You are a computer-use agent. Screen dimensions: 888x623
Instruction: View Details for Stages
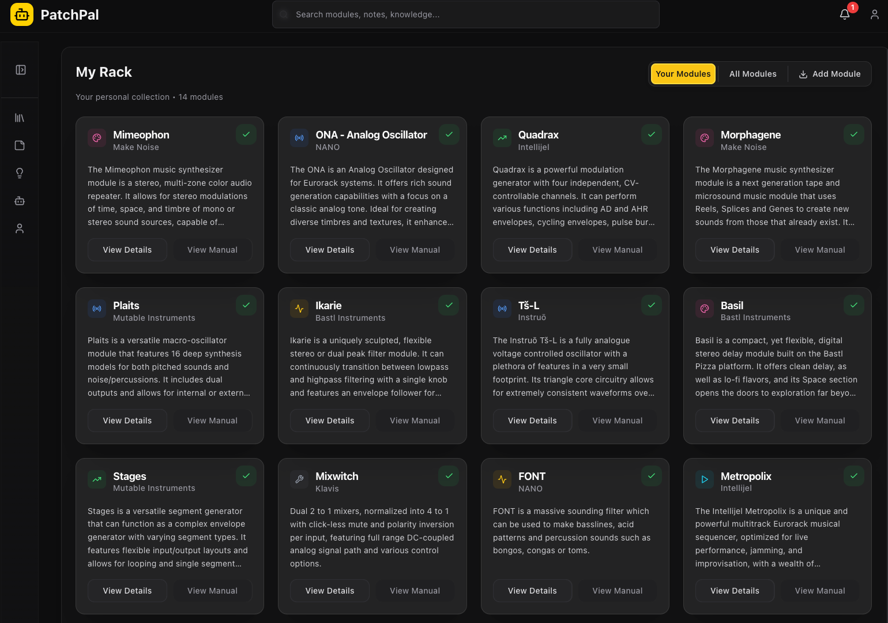coord(127,591)
